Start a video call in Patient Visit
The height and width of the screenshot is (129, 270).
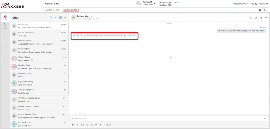point(256,18)
